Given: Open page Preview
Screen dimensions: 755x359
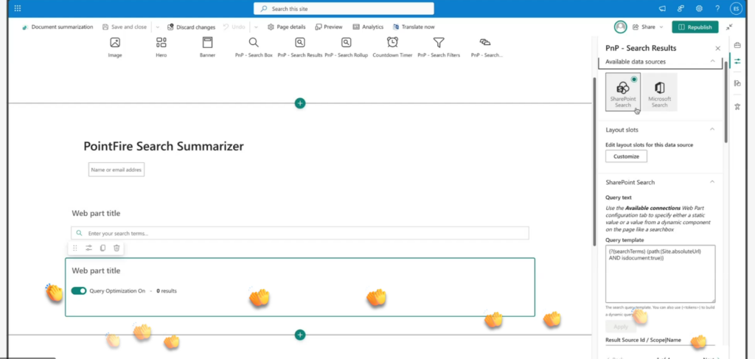Looking at the screenshot, I should [328, 27].
